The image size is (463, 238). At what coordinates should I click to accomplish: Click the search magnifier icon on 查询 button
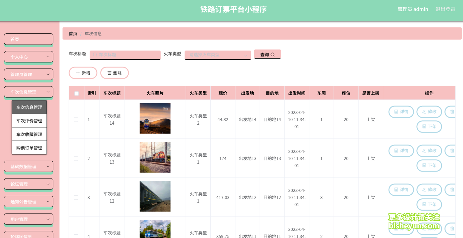coord(273,54)
